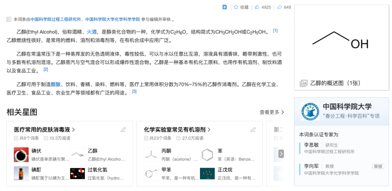This screenshot has height=191, width=392.
Task: Open link 中国科学院过程工程研究所 in header
Action: pyautogui.click(x=57, y=20)
